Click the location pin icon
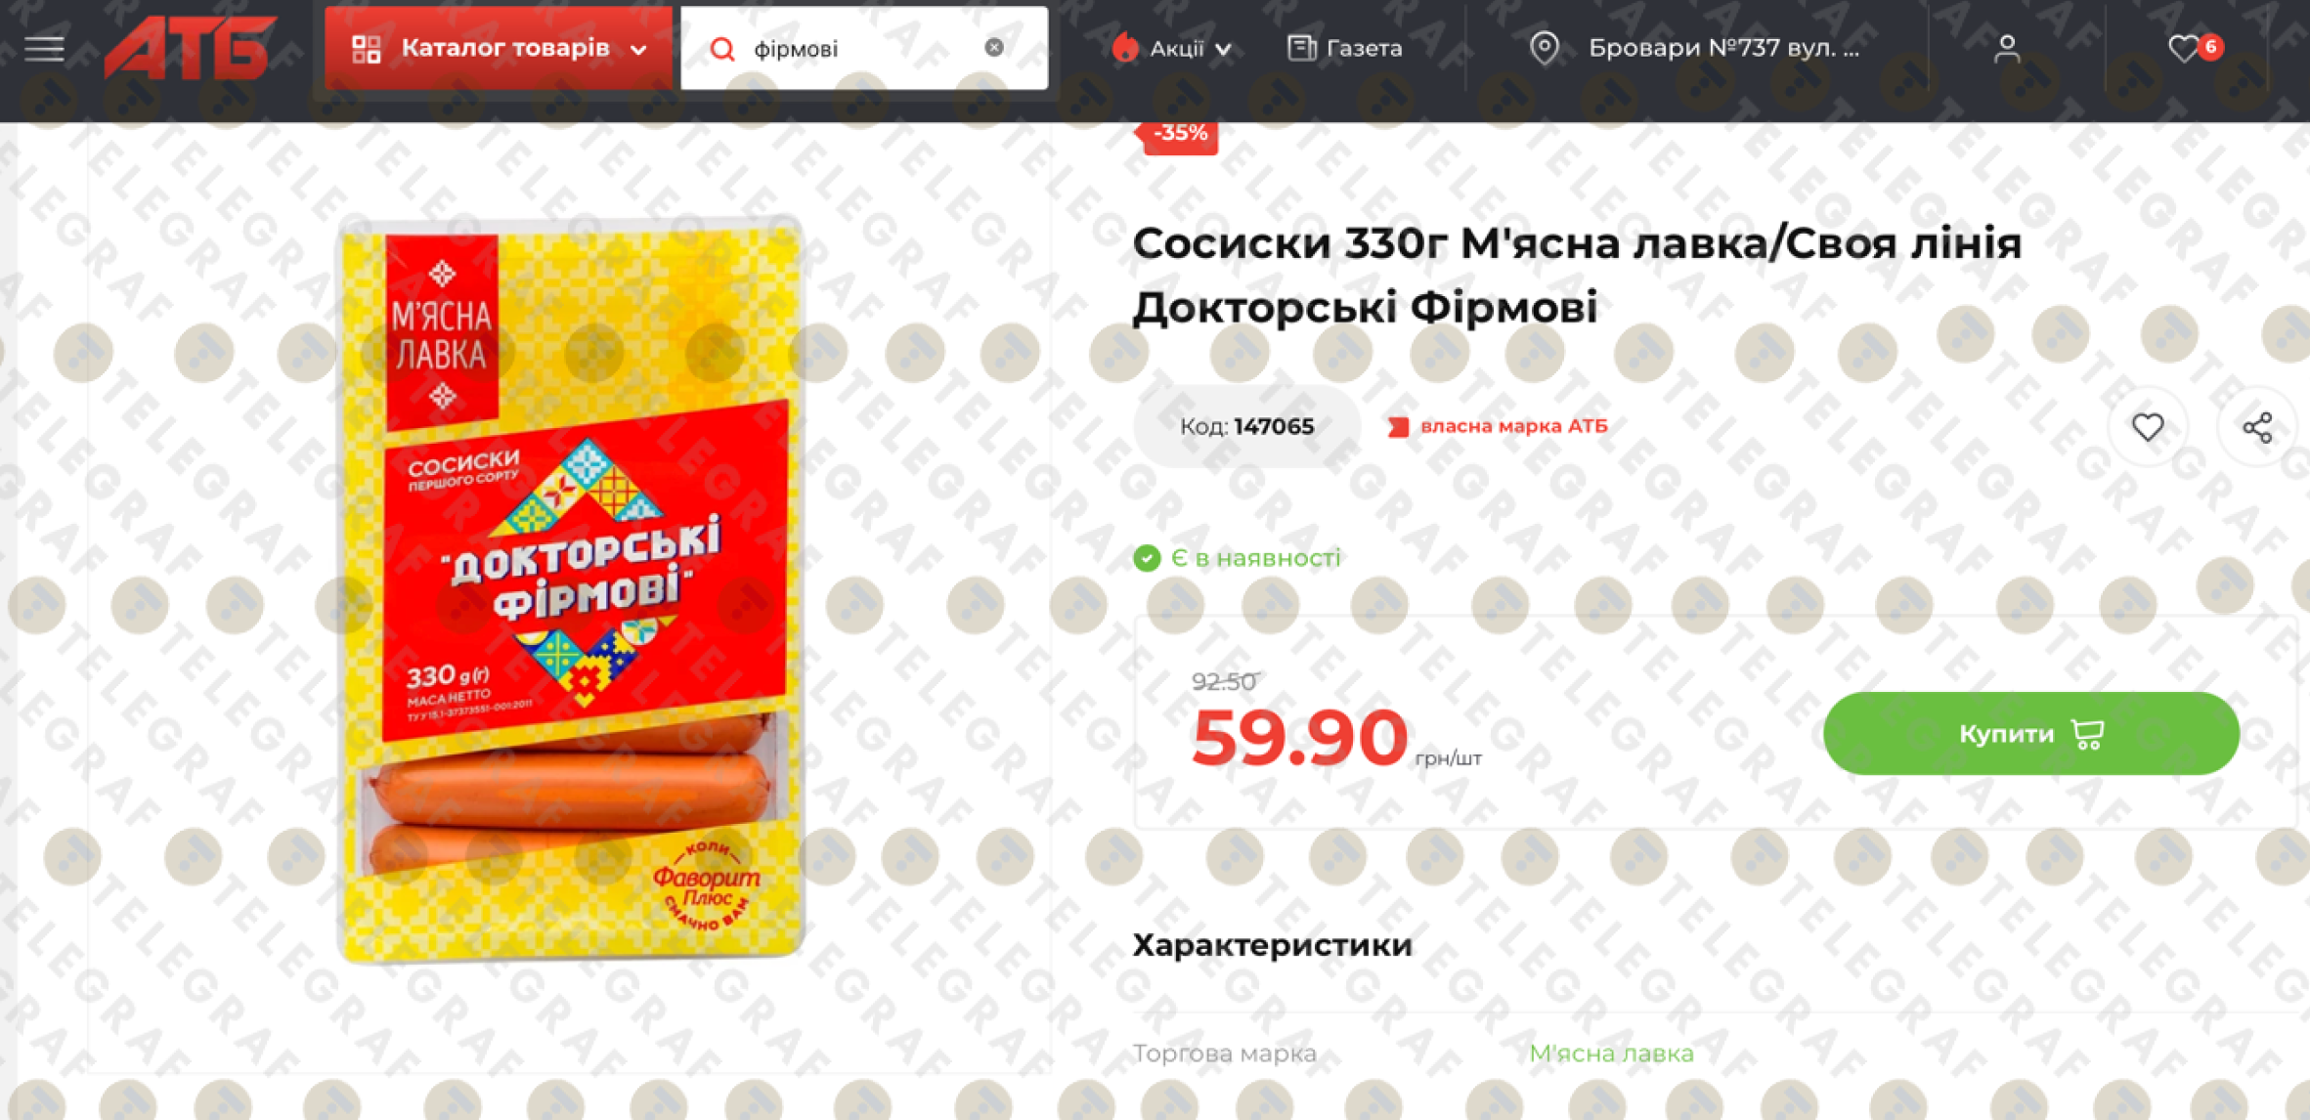 pos(1544,48)
